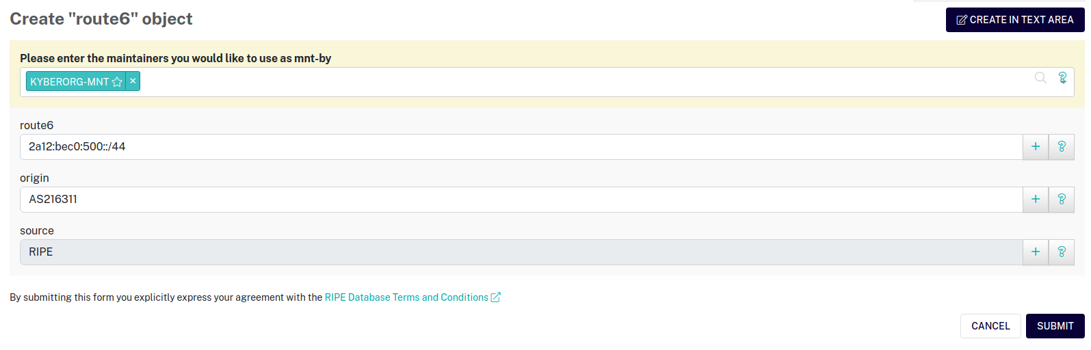Focus the origin AS number field
The image size is (1091, 350).
tap(520, 200)
